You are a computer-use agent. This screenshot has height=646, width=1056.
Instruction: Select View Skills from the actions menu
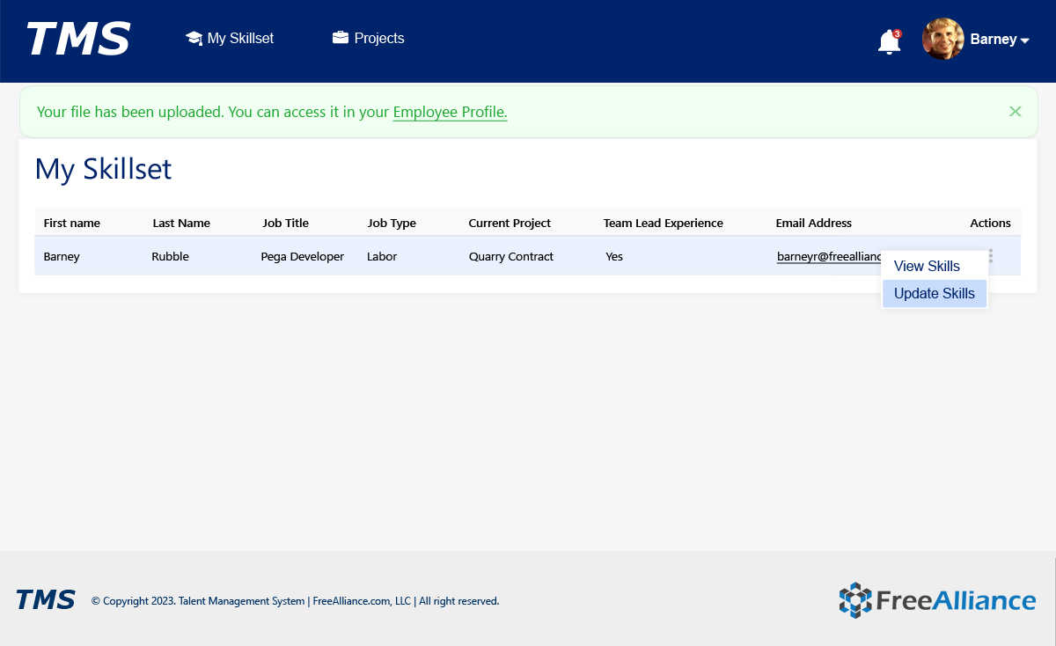click(x=927, y=266)
